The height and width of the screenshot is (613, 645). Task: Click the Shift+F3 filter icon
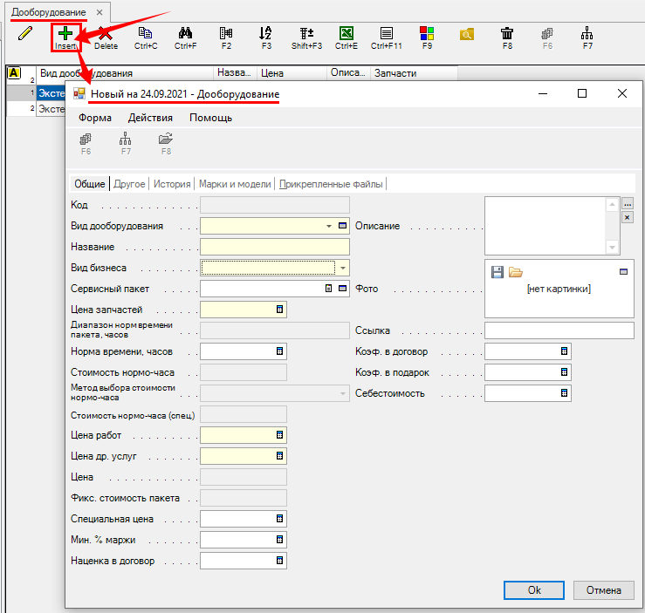tap(306, 35)
